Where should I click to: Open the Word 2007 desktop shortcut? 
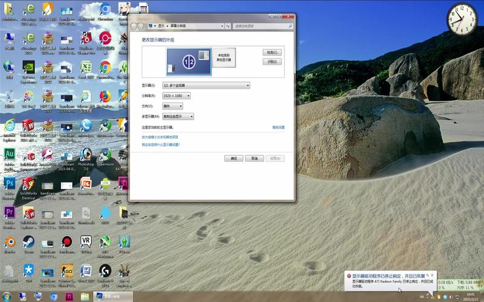click(86, 270)
